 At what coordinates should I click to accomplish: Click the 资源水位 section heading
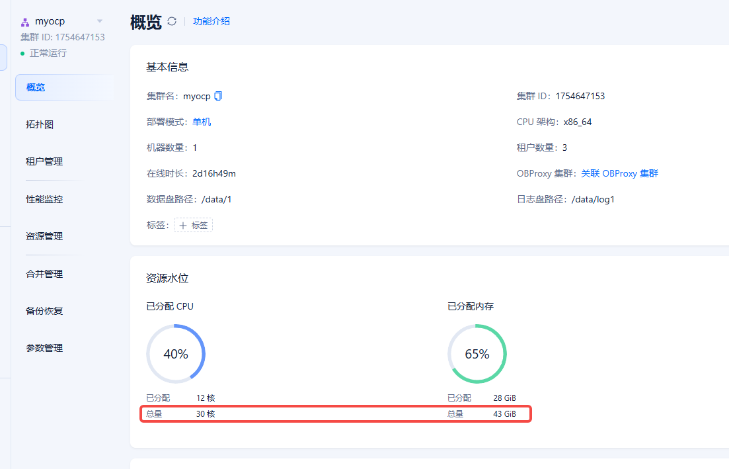tap(167, 278)
